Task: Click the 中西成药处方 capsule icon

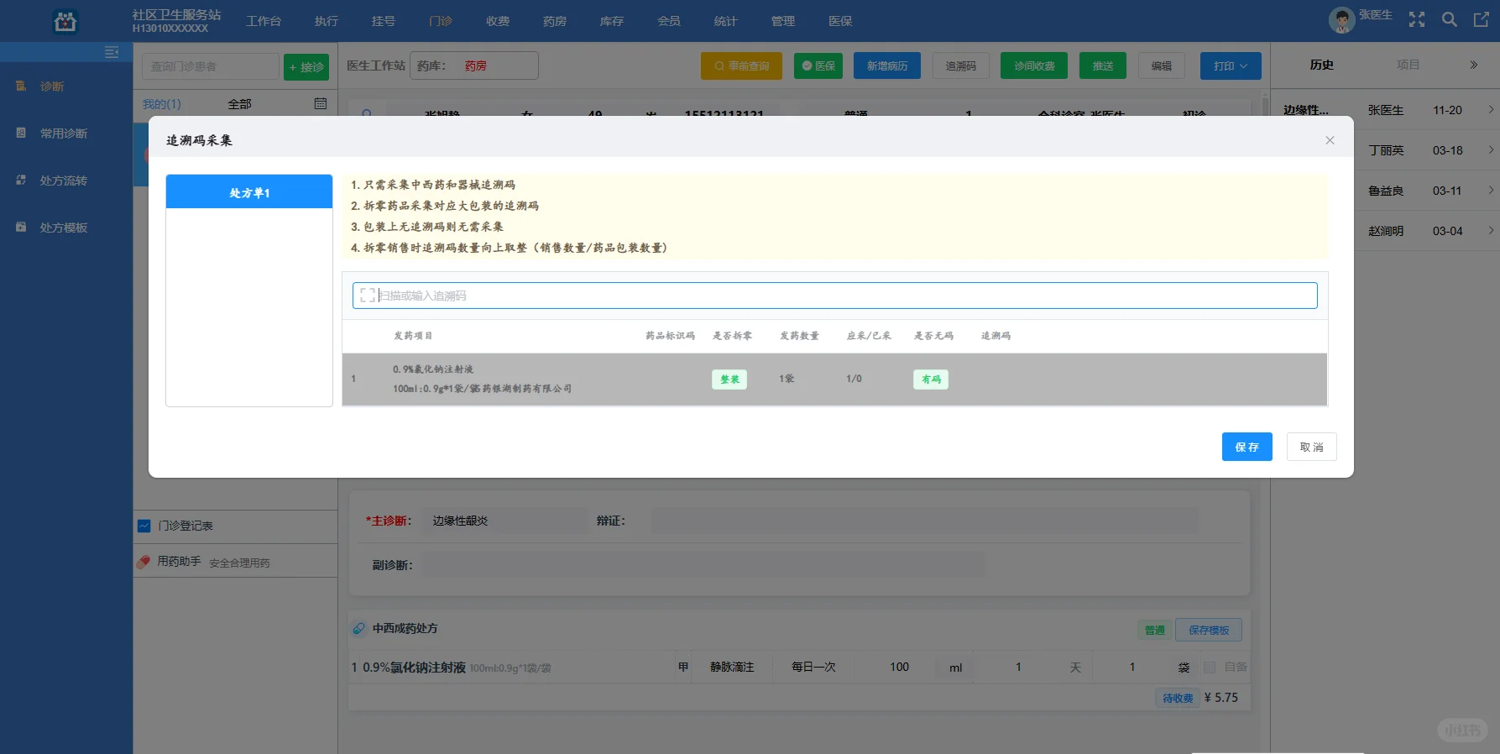Action: click(x=359, y=628)
